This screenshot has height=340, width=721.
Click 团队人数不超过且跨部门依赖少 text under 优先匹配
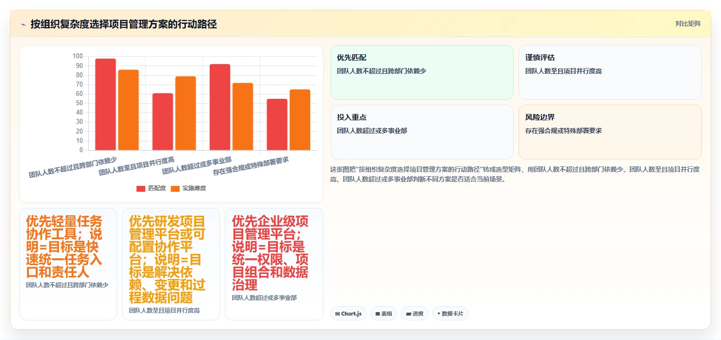pos(381,71)
